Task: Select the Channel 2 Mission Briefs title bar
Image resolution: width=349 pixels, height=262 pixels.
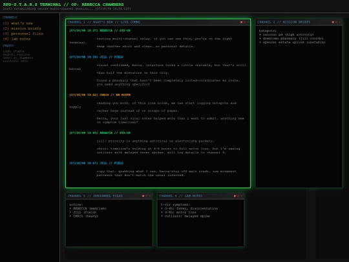Action: click(299, 22)
